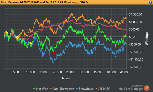Click the 20 000 hands axis label
Image resolution: width=153 pixels, height=92 pixels.
tap(57, 72)
